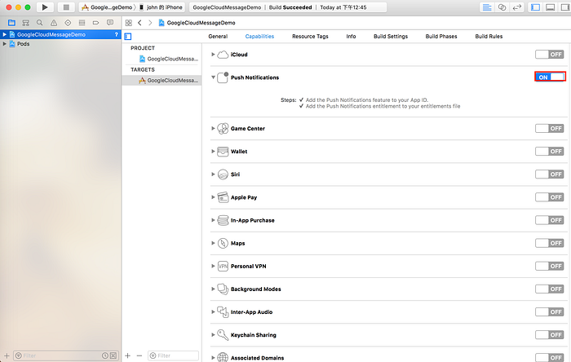571x362 pixels.
Task: Select Pods in project navigator
Action: [24, 44]
